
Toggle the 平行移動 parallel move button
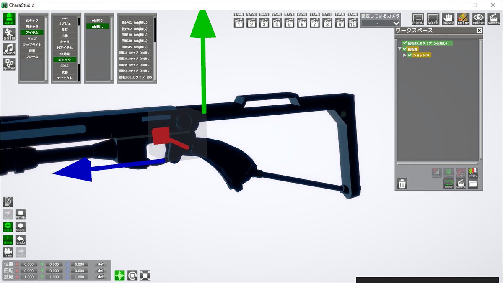[21, 214]
